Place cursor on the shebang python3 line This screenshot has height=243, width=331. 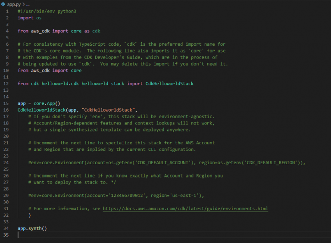(47, 11)
